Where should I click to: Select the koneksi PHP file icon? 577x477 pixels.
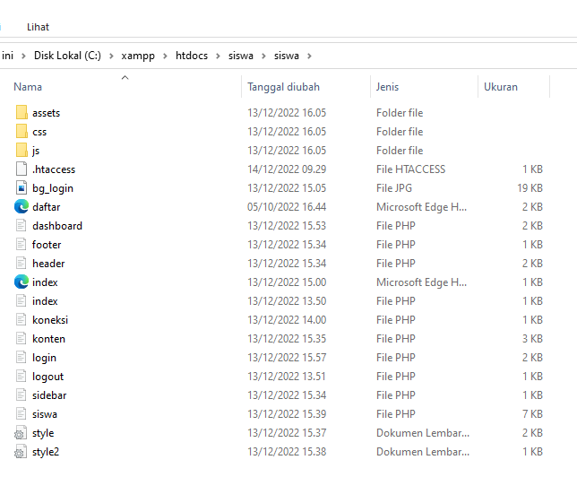pyautogui.click(x=22, y=319)
